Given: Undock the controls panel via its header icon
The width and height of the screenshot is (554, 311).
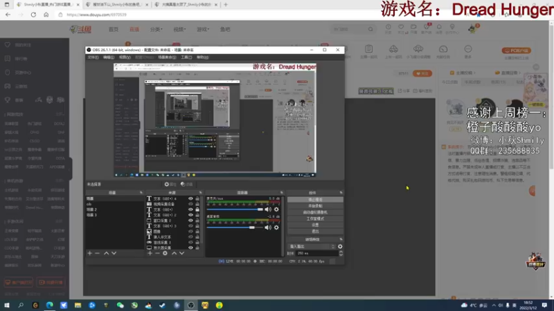Looking at the screenshot, I should click(341, 193).
